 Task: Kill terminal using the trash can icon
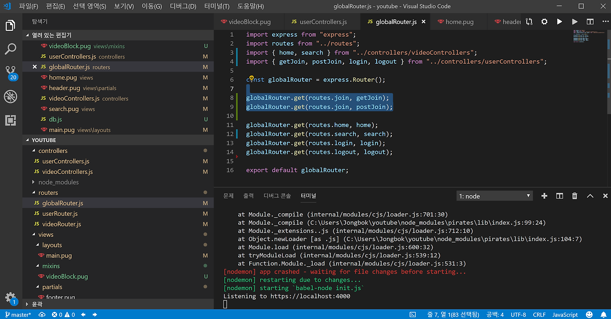(x=575, y=196)
